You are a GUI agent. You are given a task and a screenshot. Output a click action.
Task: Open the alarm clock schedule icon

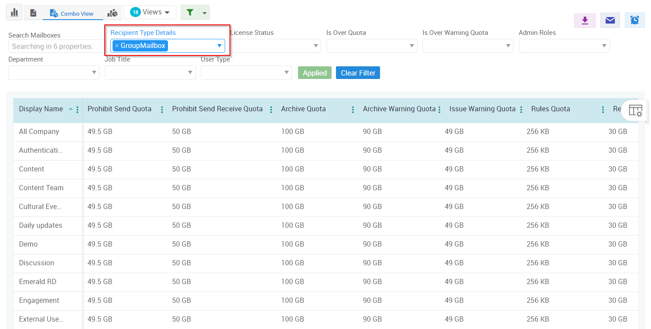point(634,21)
